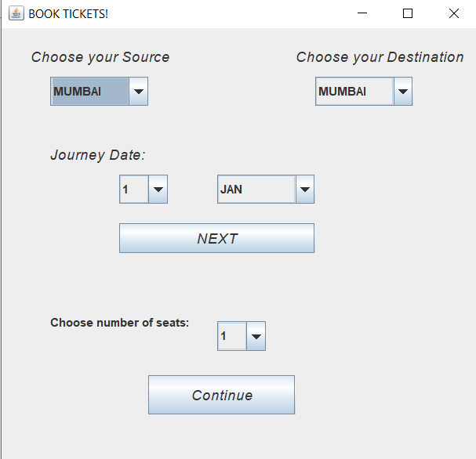Image resolution: width=476 pixels, height=459 pixels.
Task: Close the BOOK TICKETS window
Action: pos(453,13)
